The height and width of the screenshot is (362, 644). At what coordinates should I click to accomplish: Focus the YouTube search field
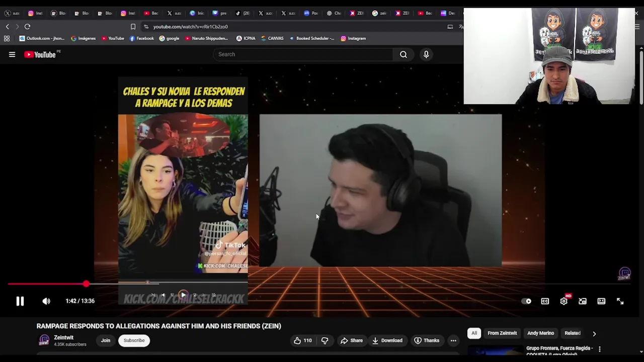pos(303,54)
